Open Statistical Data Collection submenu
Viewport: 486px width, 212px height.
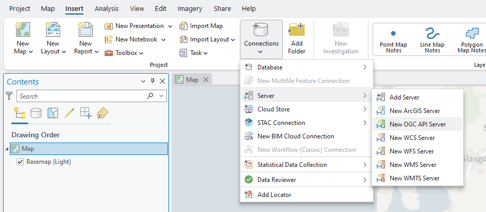click(x=307, y=165)
